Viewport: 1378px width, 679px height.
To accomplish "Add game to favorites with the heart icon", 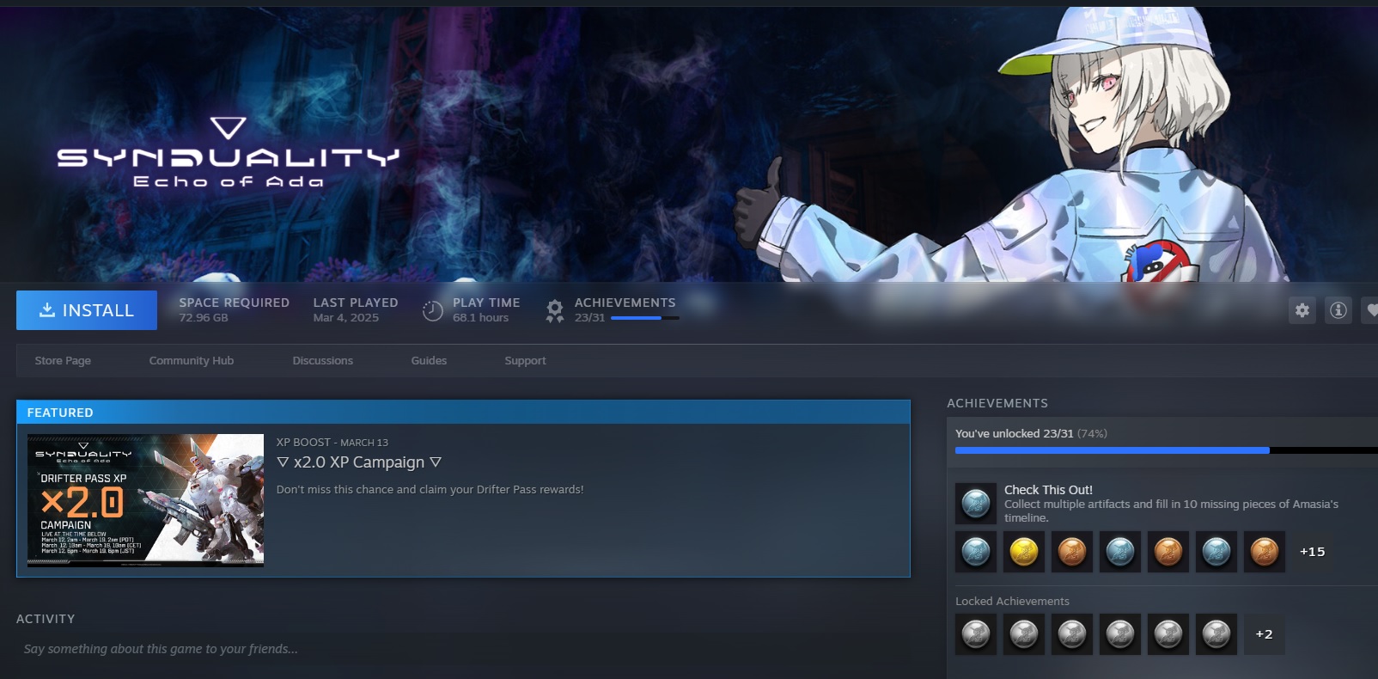I will pyautogui.click(x=1371, y=310).
